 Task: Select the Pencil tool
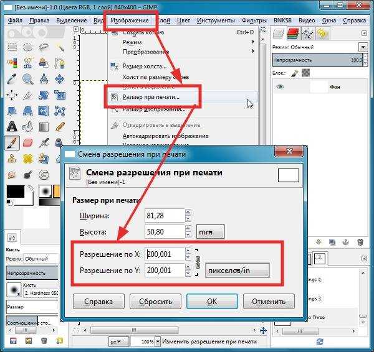[x=60, y=127]
